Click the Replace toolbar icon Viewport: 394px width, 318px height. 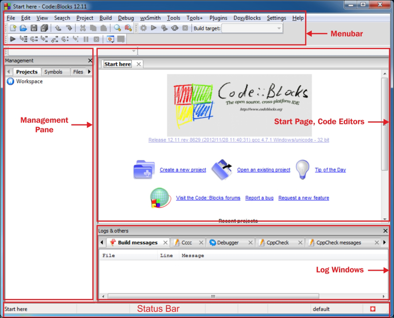click(x=128, y=28)
